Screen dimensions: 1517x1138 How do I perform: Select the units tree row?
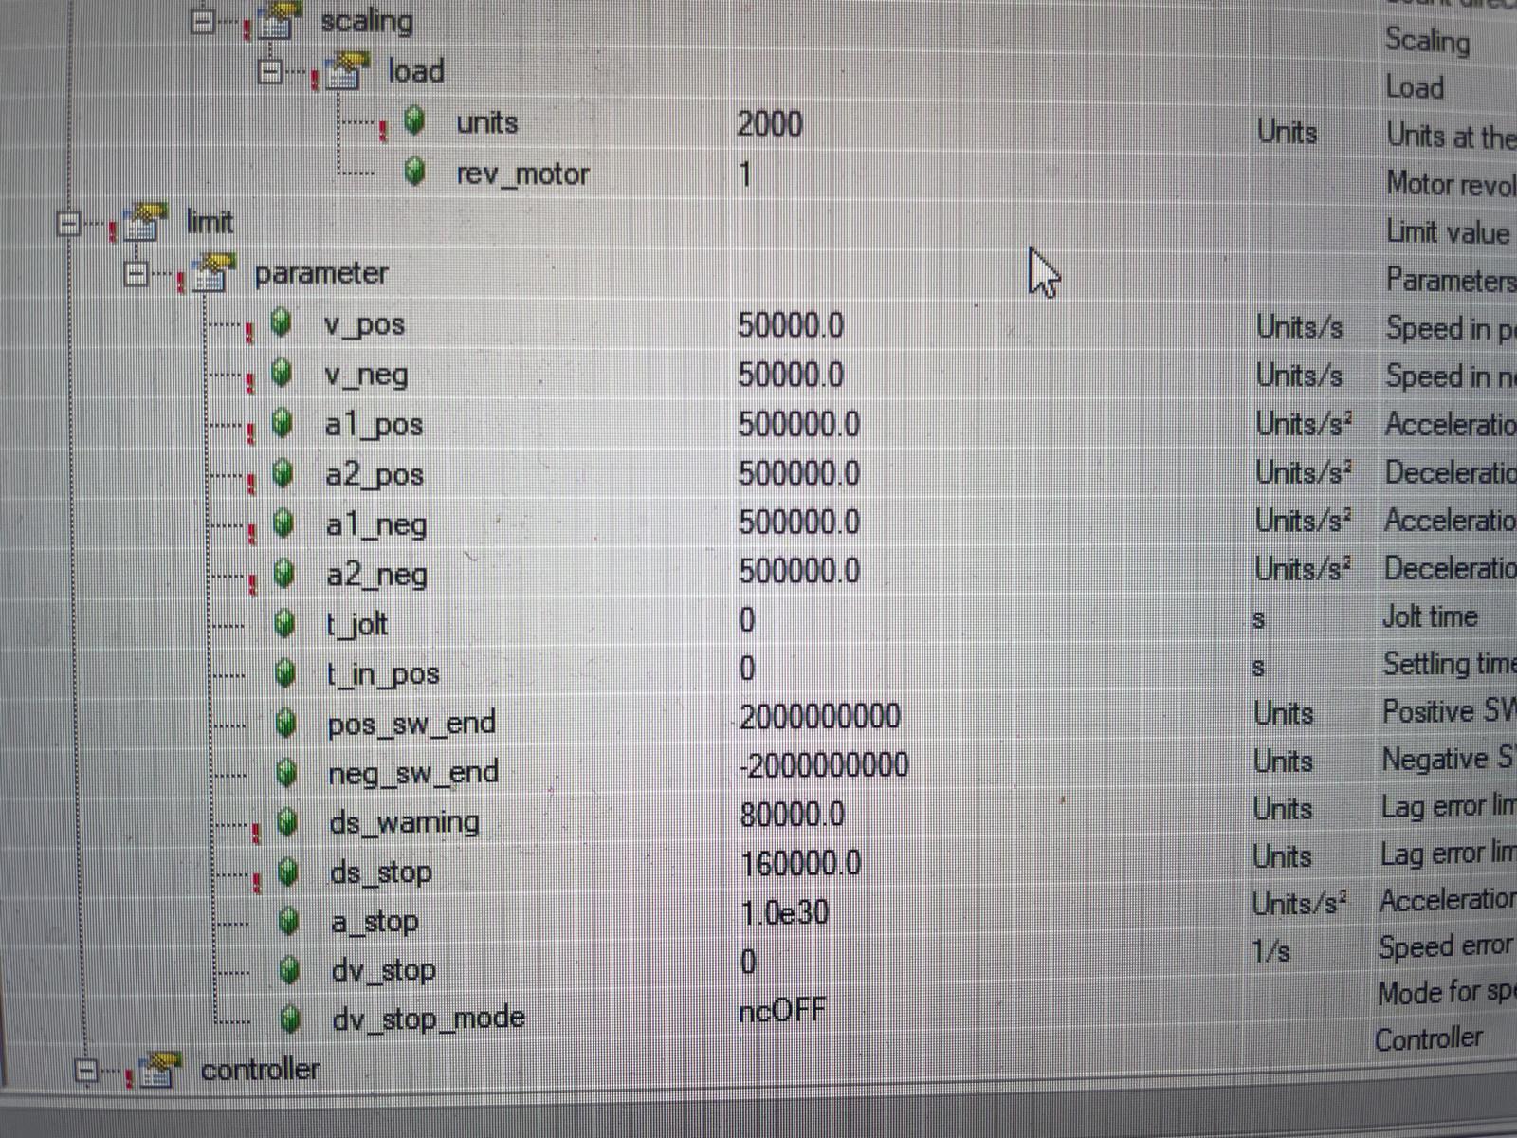tap(758, 123)
